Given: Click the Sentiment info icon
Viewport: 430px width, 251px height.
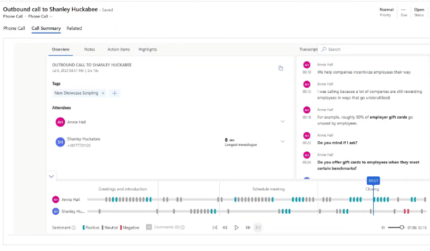Looking at the screenshot, I should click(x=74, y=227).
